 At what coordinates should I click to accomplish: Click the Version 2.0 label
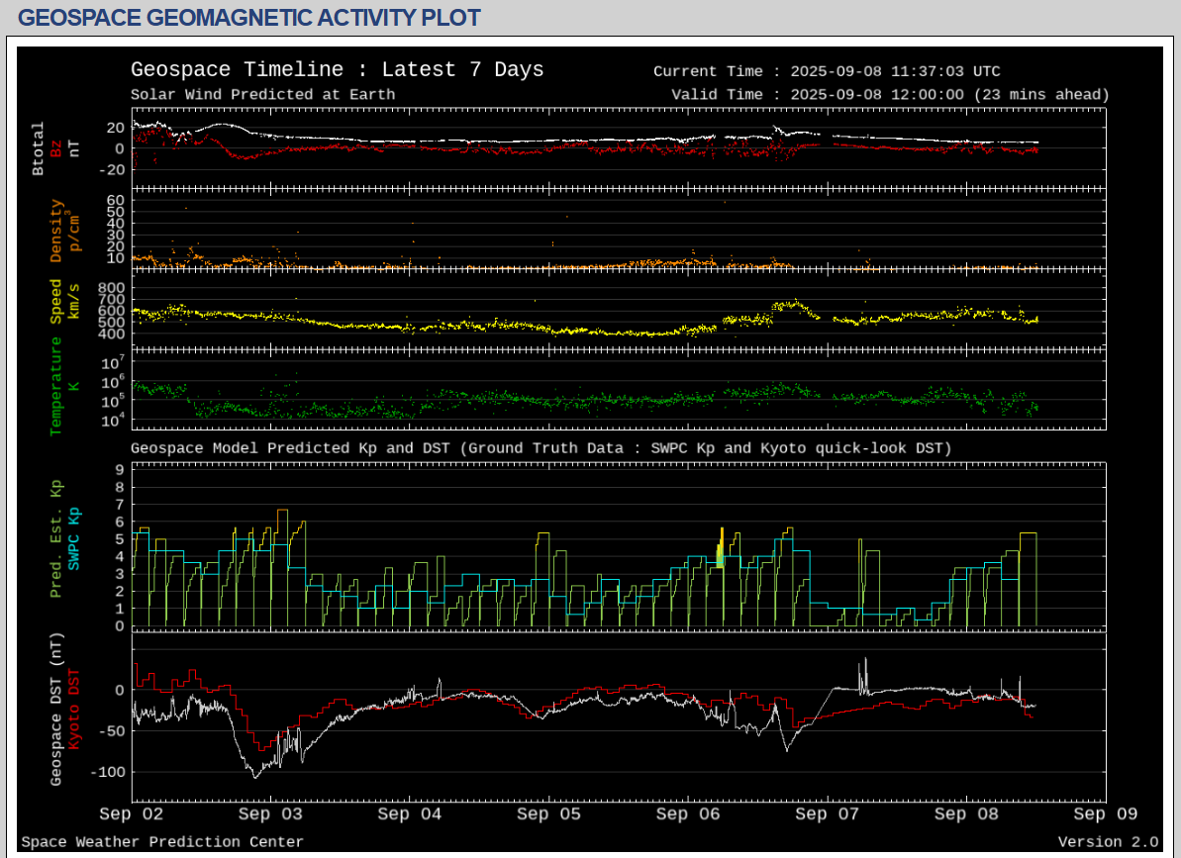(1107, 842)
